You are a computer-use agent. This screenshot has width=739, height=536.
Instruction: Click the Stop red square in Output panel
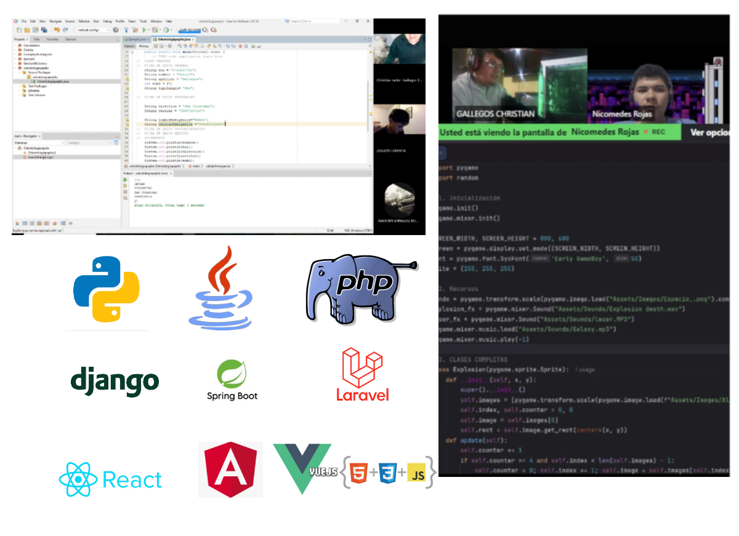[x=125, y=192]
